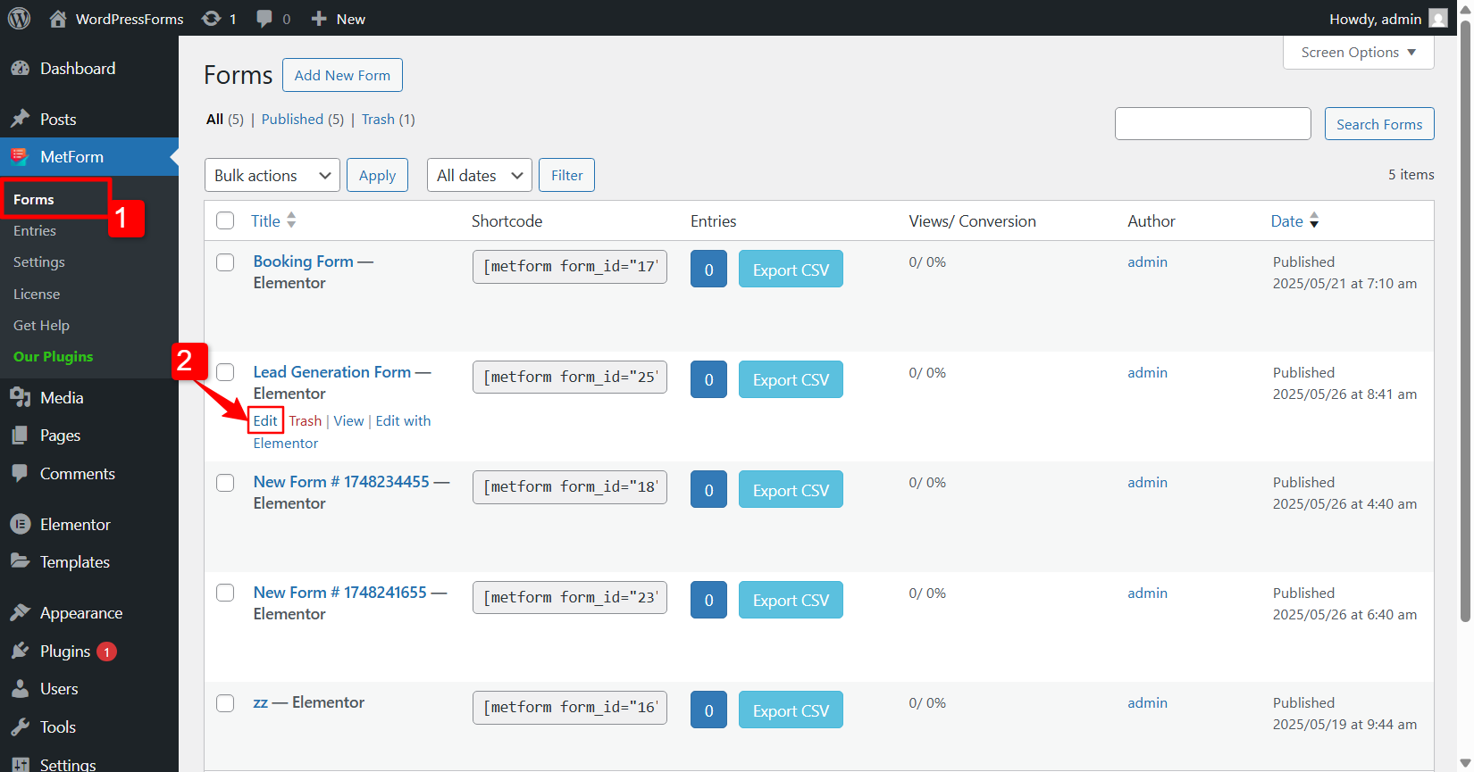Viewport: 1474px width, 772px height.
Task: Check the zz form row checkbox
Action: tap(225, 703)
